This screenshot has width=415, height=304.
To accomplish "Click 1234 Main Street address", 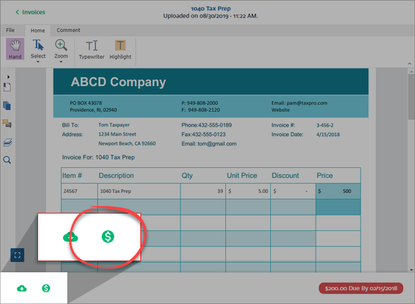I will pyautogui.click(x=117, y=134).
